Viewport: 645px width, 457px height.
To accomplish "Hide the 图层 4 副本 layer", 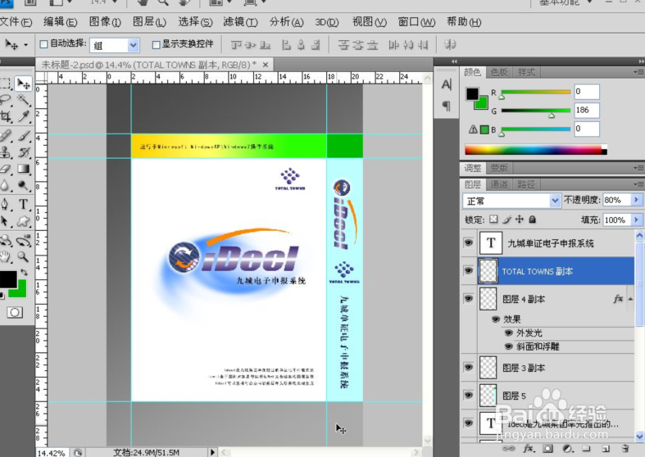I will 469,298.
